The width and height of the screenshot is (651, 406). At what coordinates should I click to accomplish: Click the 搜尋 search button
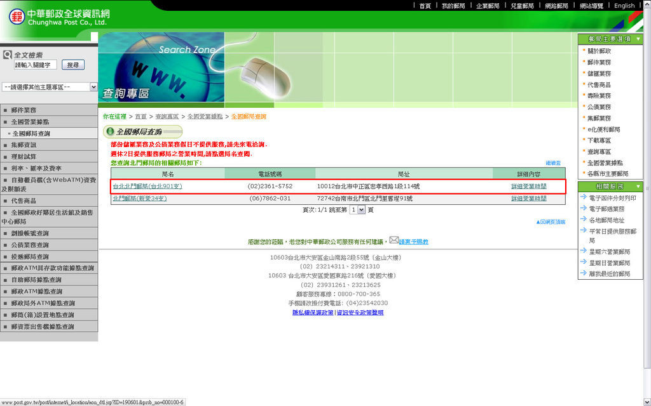(73, 65)
